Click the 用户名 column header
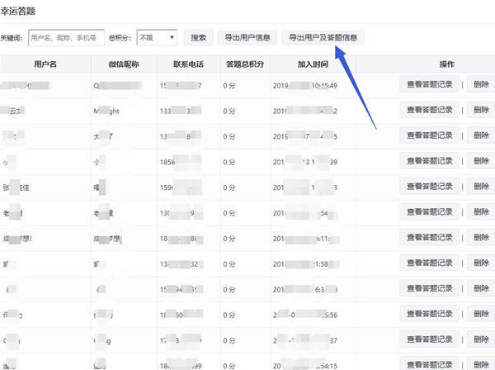 coord(45,64)
